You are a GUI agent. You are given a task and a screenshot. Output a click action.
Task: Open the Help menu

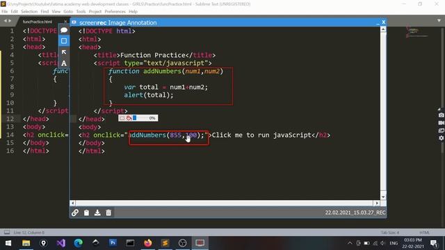point(133,12)
